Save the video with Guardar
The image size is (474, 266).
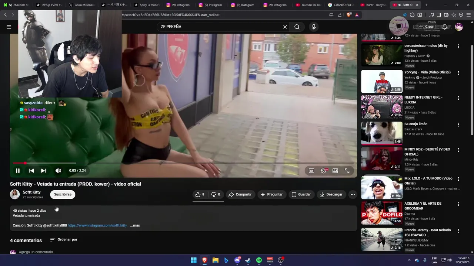pos(301,194)
